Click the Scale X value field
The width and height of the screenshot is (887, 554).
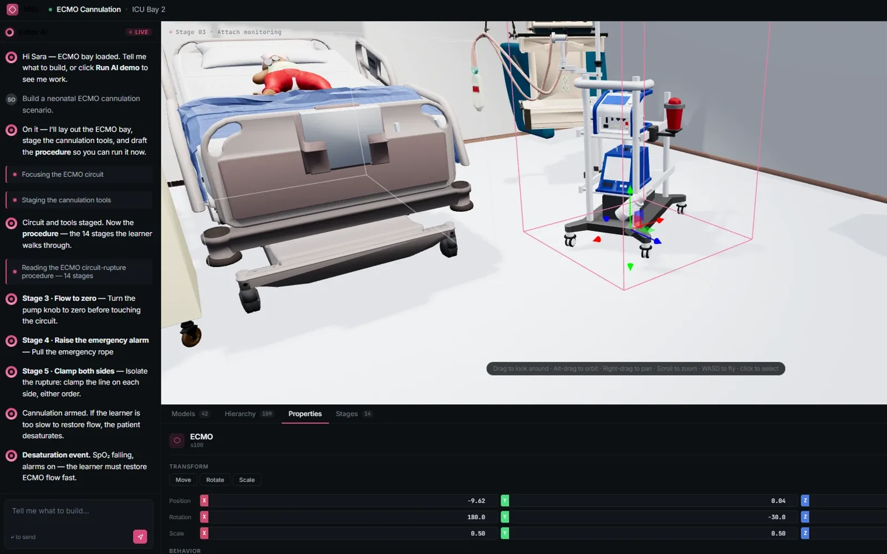pyautogui.click(x=349, y=533)
